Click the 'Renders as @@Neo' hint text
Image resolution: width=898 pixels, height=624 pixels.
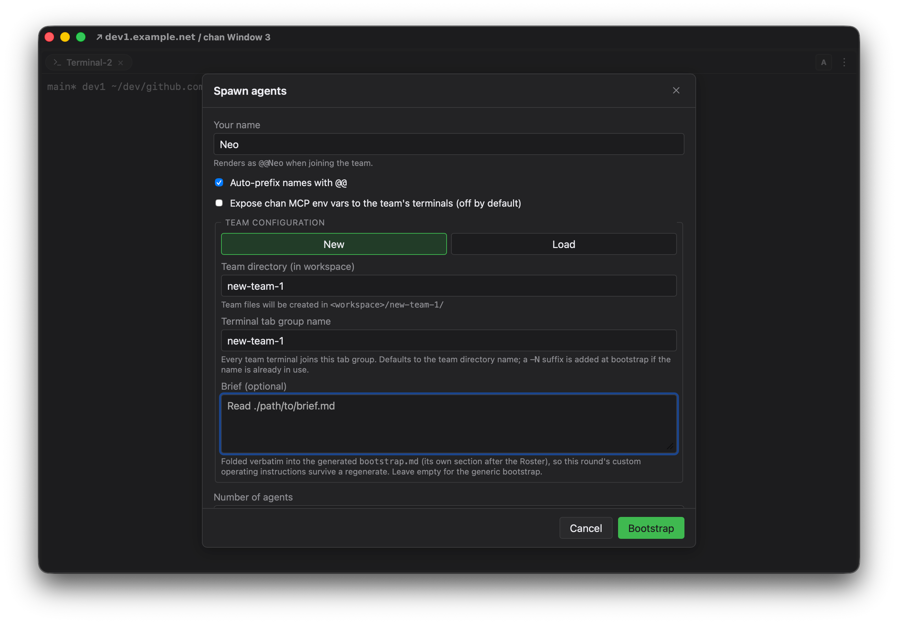coord(293,163)
